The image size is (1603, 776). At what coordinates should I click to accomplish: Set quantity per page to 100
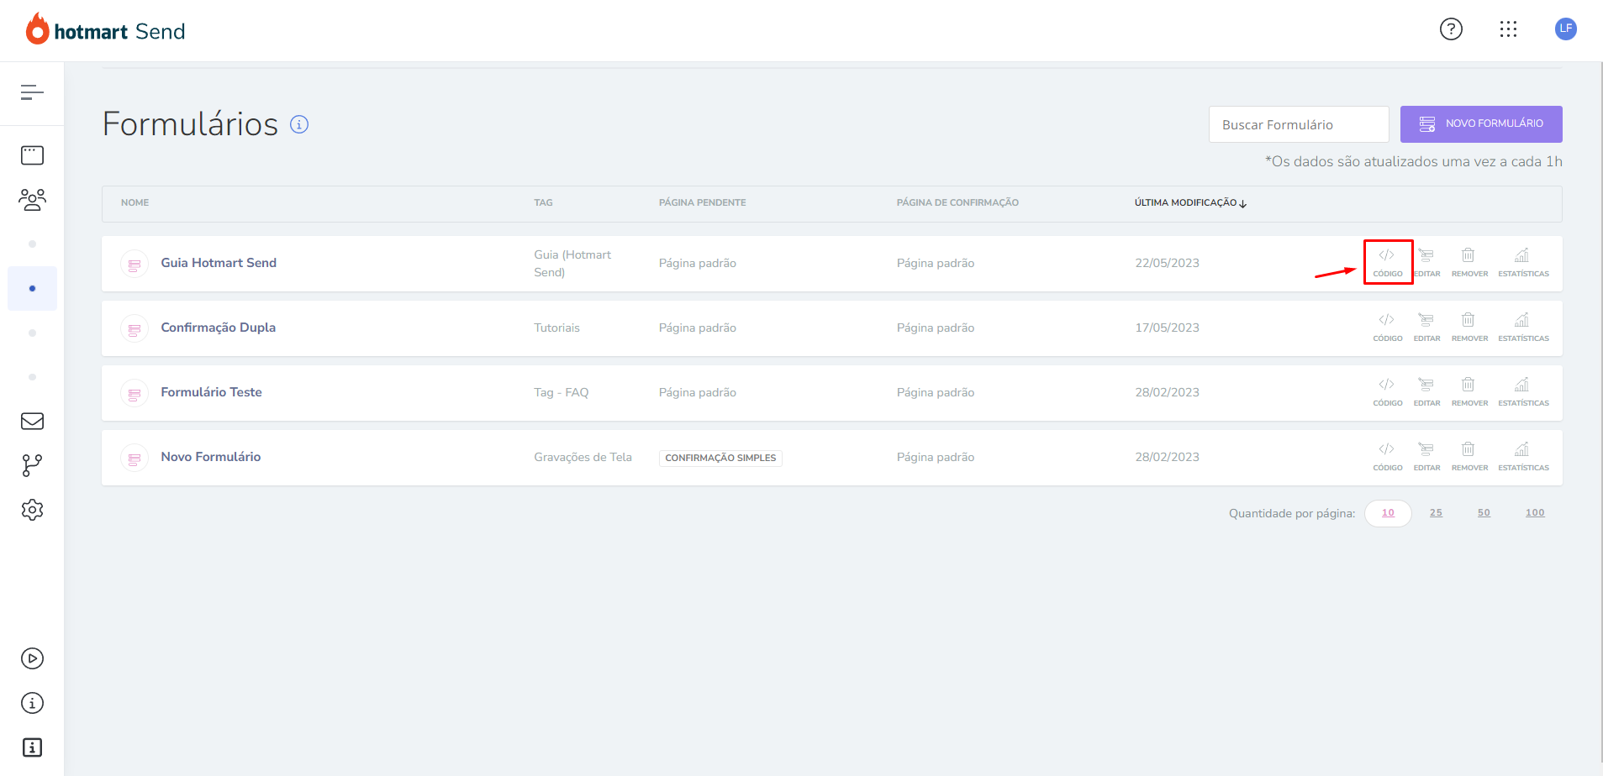click(1534, 513)
